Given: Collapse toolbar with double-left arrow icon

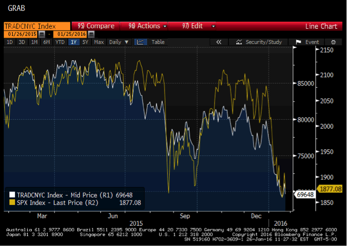Looking at the screenshot, I should pyautogui.click(x=218, y=42).
